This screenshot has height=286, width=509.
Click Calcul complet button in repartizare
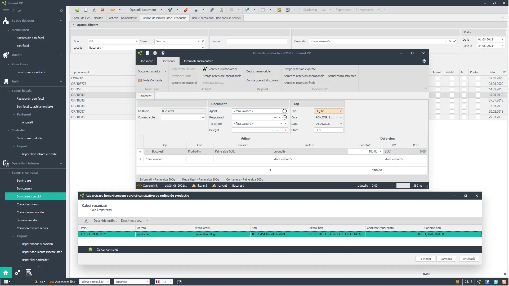pyautogui.click(x=107, y=249)
